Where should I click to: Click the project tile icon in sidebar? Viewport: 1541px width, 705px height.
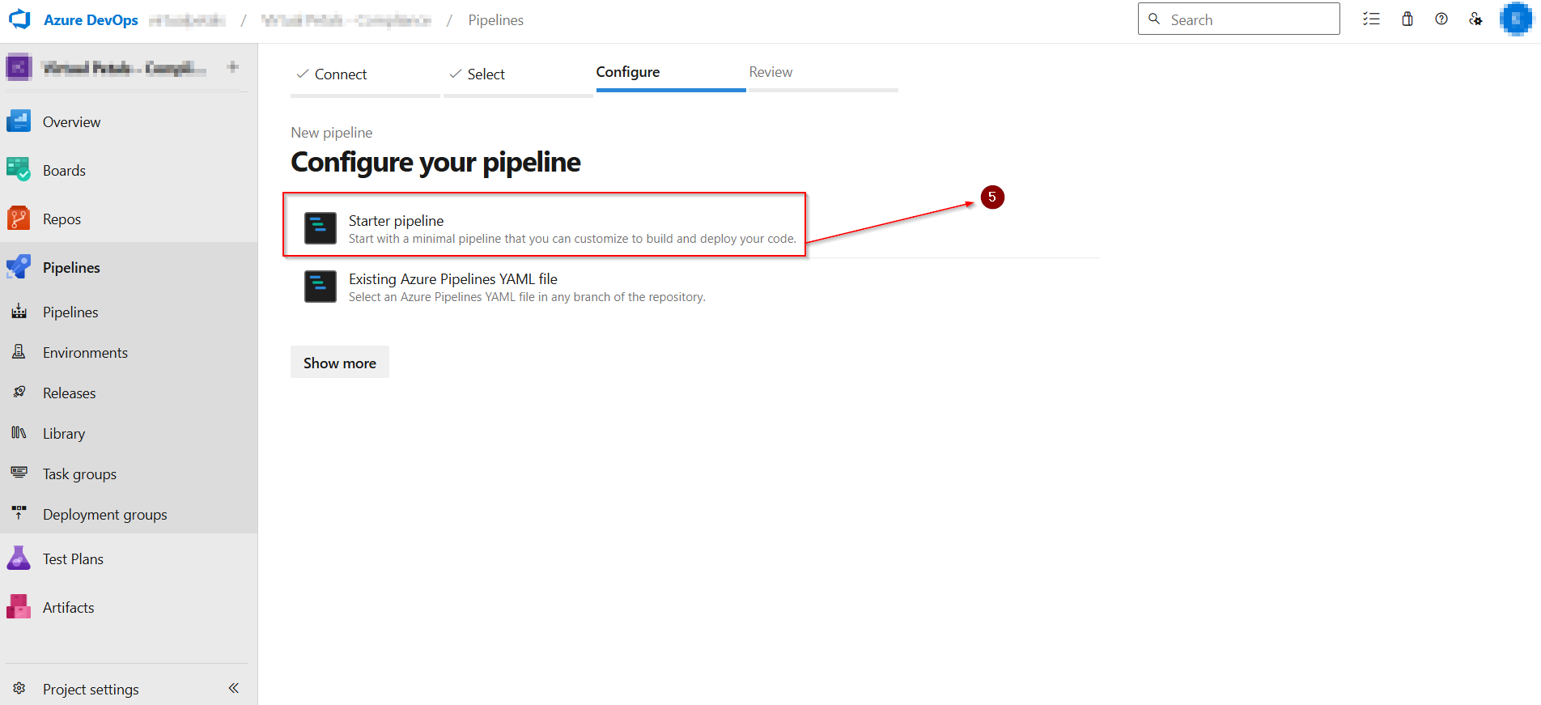point(19,67)
